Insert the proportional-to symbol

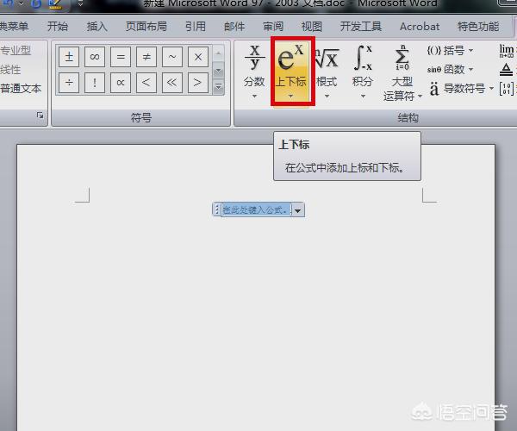click(x=121, y=83)
